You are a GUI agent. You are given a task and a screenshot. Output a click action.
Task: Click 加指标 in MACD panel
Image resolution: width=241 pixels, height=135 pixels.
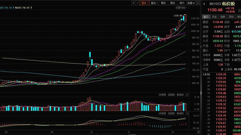(x=171, y=113)
